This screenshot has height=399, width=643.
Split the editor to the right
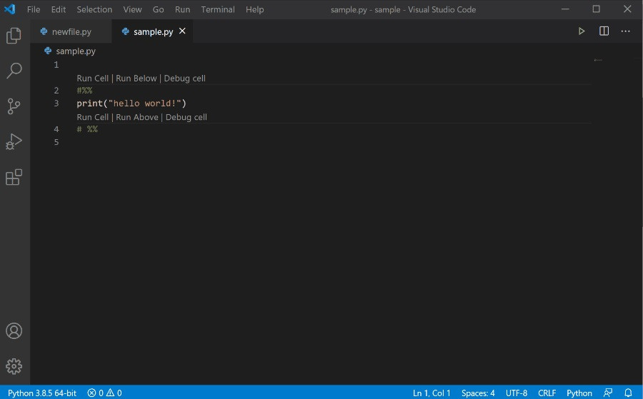click(x=604, y=31)
